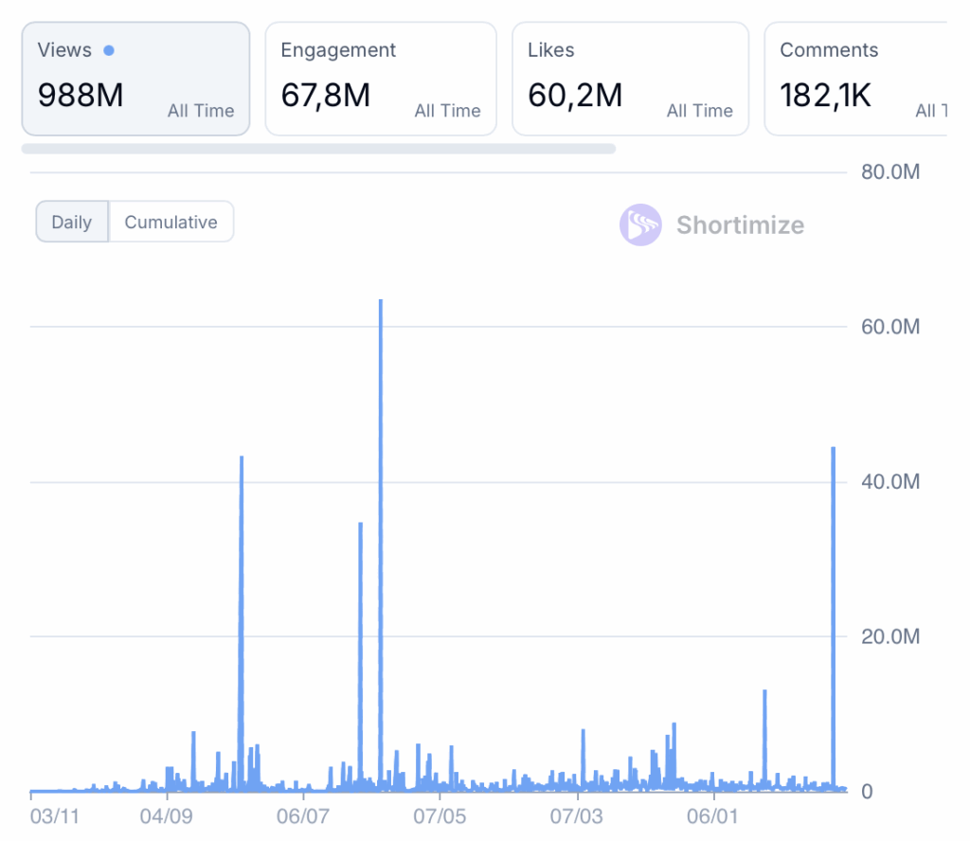Click the blue dot beside Views

109,50
